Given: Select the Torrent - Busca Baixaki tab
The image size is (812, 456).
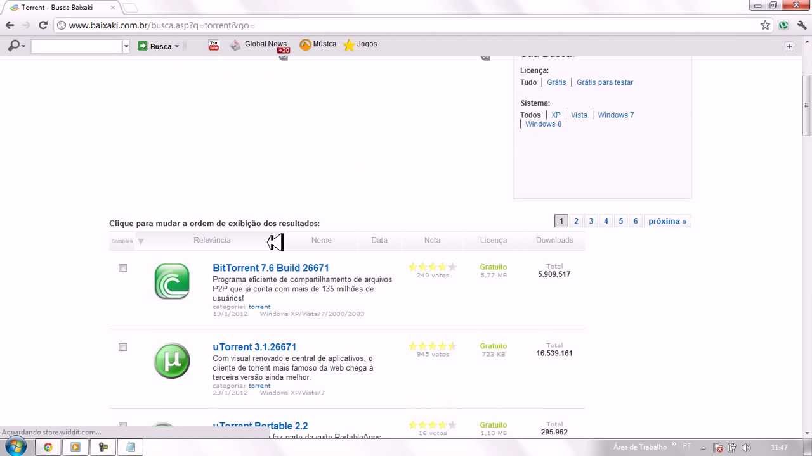Looking at the screenshot, I should (x=62, y=8).
